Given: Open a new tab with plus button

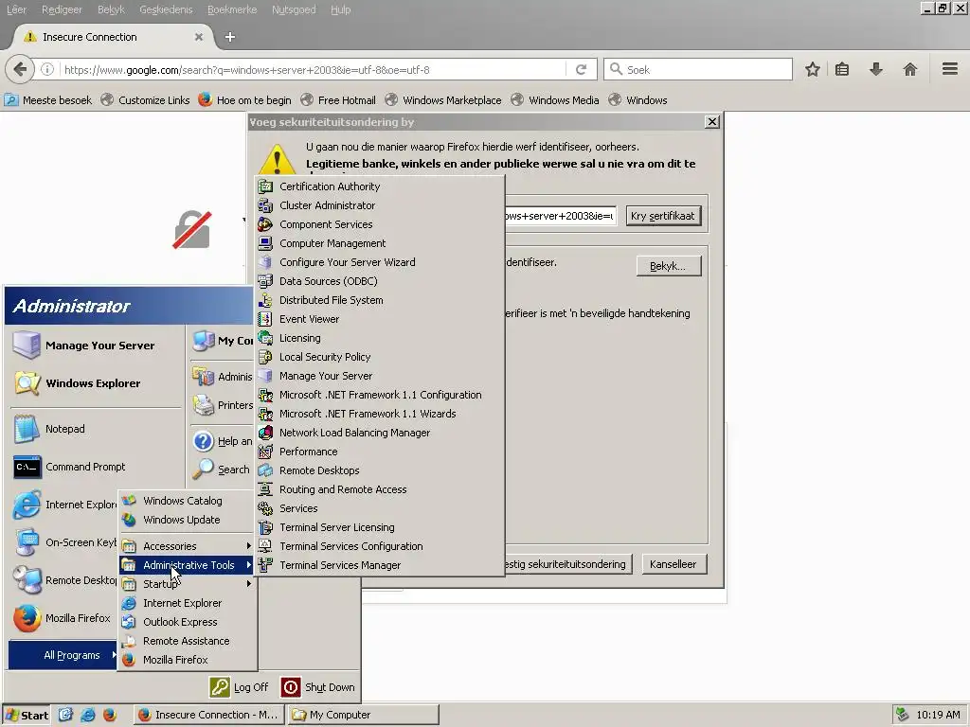Looking at the screenshot, I should [x=230, y=37].
